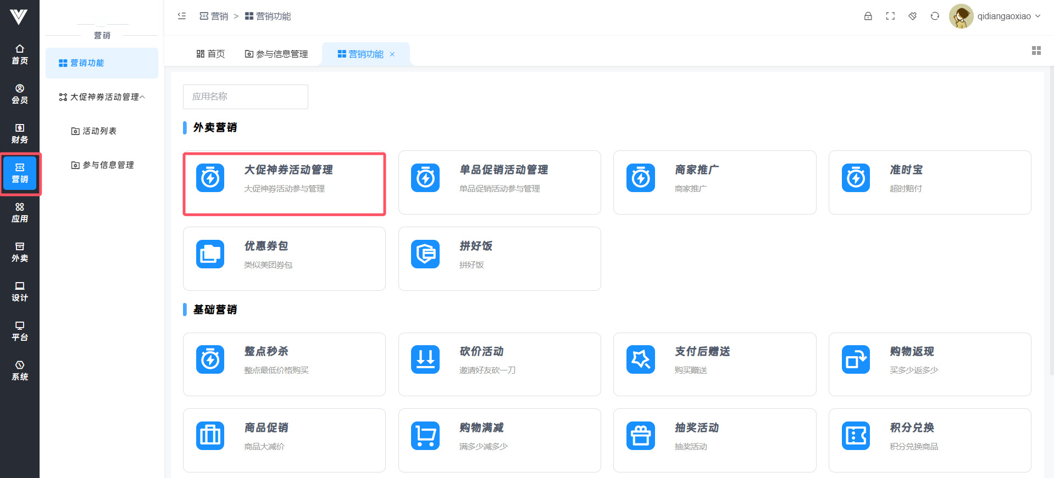Click the theme icon beside fullscreen
The width and height of the screenshot is (1054, 478).
pos(912,16)
